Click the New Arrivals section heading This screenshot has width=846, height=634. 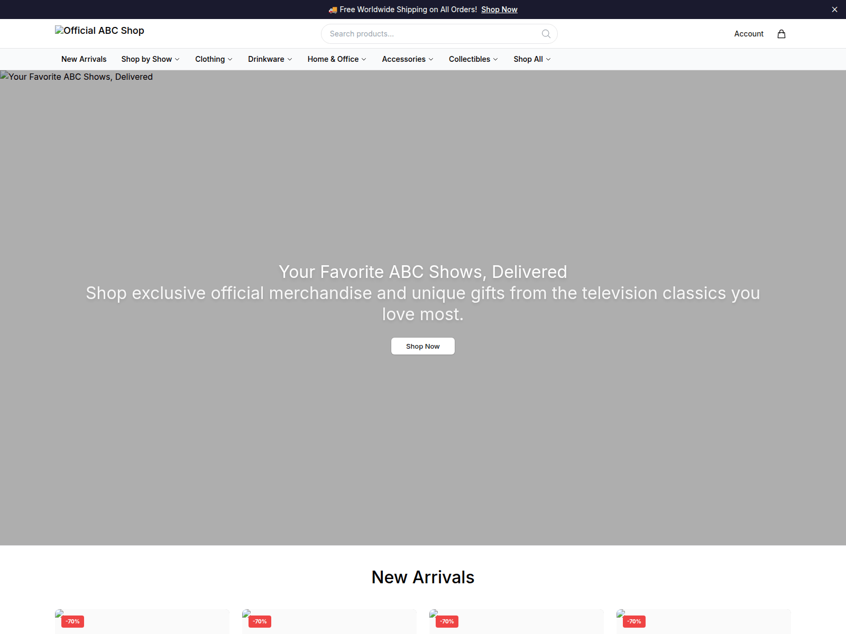pyautogui.click(x=423, y=577)
